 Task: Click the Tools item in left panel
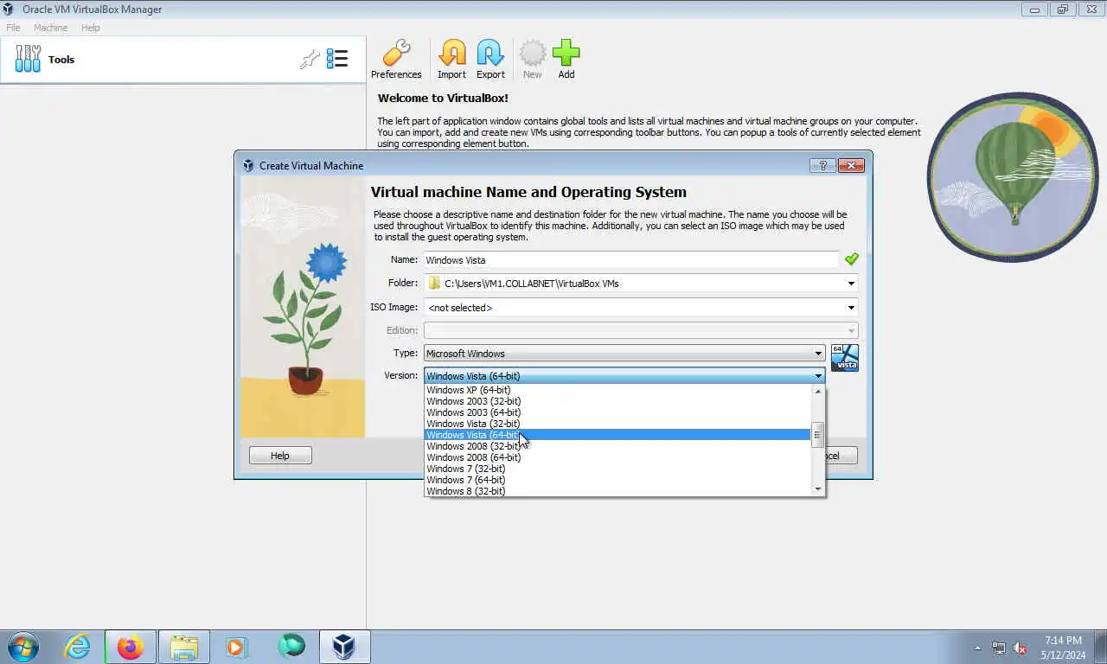tap(183, 60)
